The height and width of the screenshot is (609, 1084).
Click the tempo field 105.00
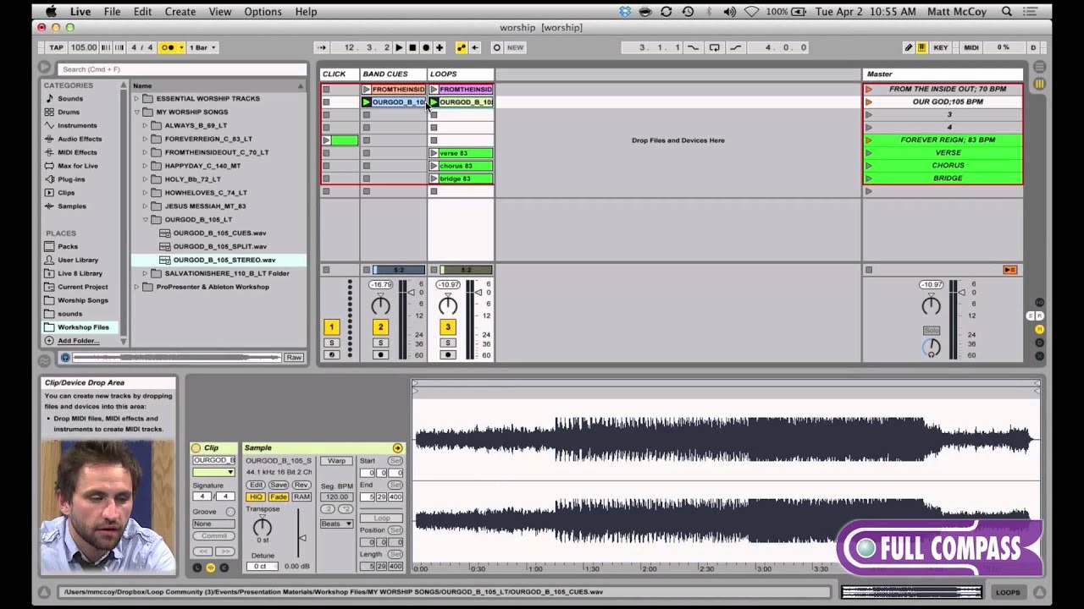pos(83,47)
